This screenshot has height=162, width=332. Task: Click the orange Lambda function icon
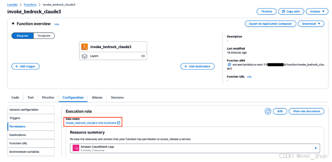tap(85, 47)
